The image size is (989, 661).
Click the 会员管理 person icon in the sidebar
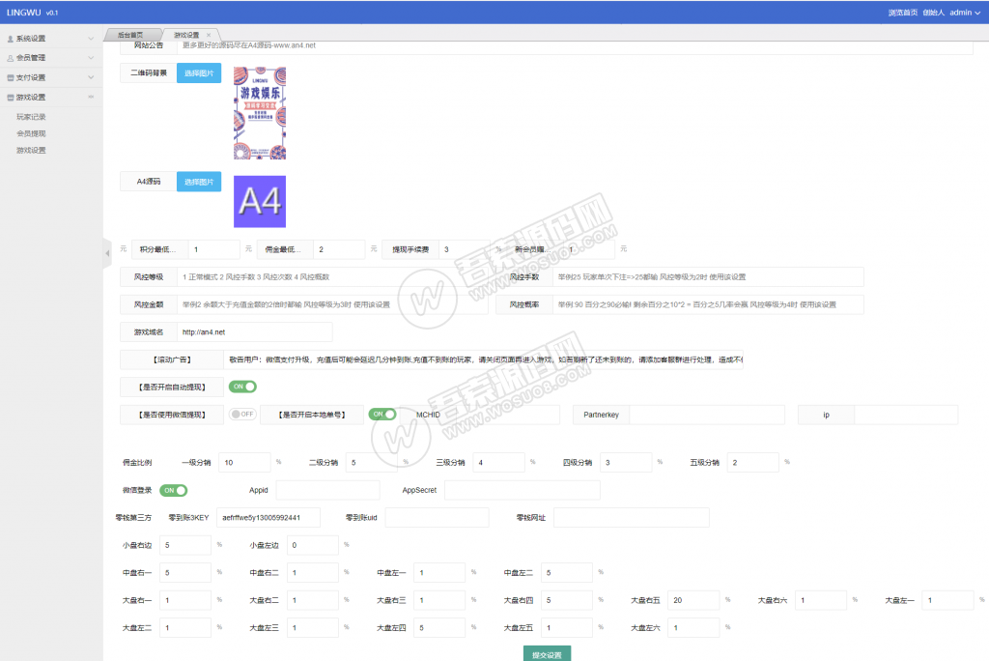point(10,58)
